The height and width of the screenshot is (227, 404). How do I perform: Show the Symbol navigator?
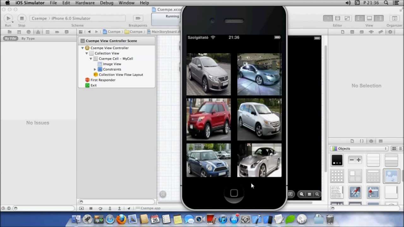19,32
